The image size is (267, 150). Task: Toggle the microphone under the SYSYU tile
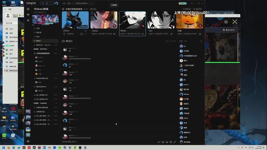tap(64, 34)
